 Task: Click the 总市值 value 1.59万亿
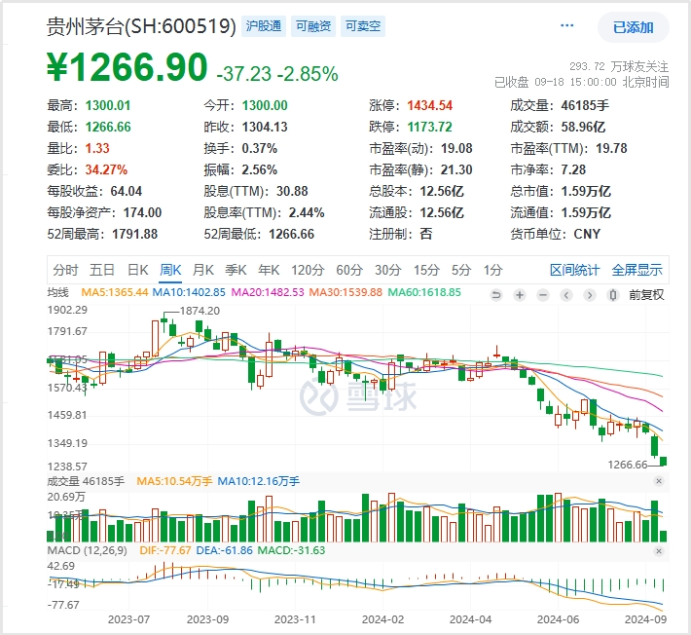586,192
